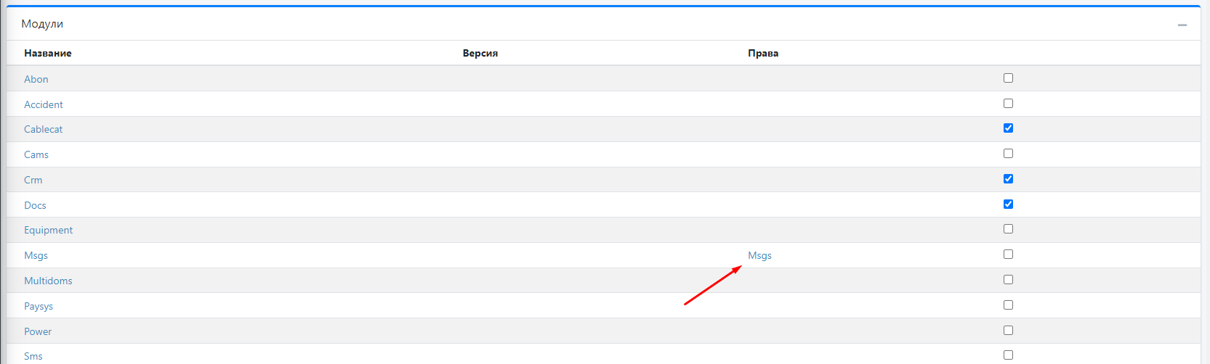
Task: Uncheck the Cablecat module checkbox
Action: [x=1008, y=128]
